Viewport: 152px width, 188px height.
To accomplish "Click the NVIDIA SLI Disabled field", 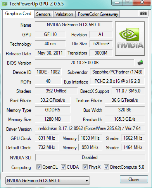I will coord(90,157).
